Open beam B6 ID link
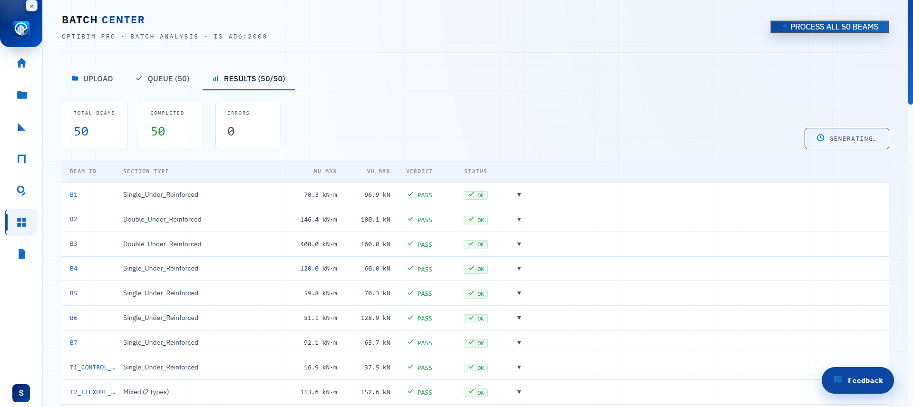Viewport: 913px width, 407px height. [74, 318]
